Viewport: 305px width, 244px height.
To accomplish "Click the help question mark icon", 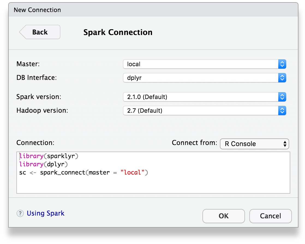I will (20, 213).
